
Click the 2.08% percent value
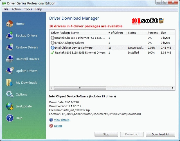point(151,48)
